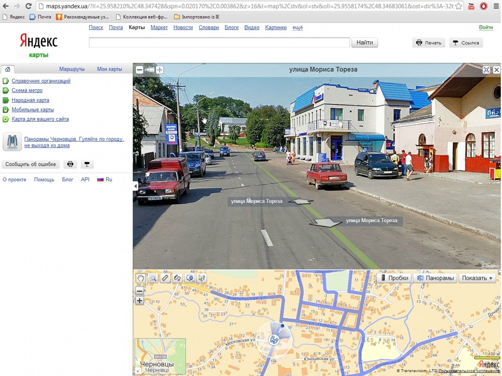The width and height of the screenshot is (502, 376).
Task: Select the hand pan tool on map
Action: (140, 278)
